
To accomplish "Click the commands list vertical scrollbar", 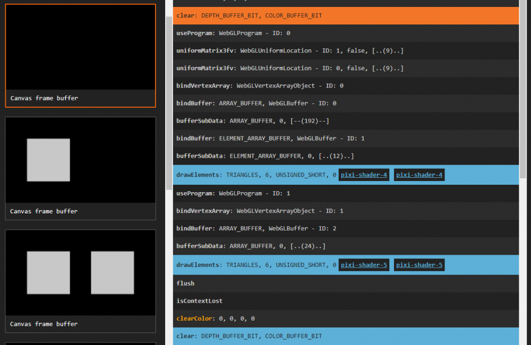I will [x=523, y=90].
